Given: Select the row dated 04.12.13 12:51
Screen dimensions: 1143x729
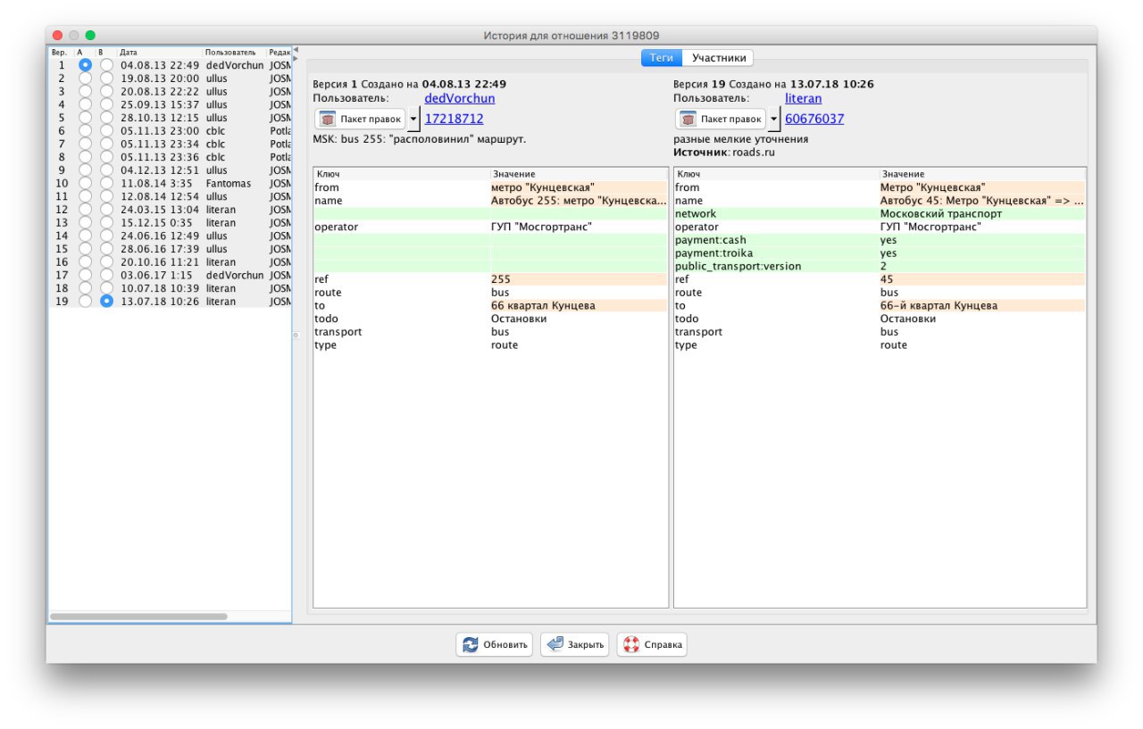Looking at the screenshot, I should (170, 170).
